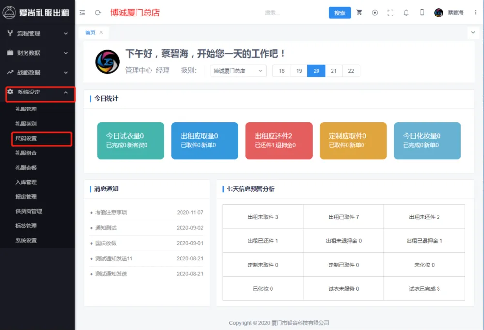
Task: Click the blue 搜索 button
Action: pos(339,13)
